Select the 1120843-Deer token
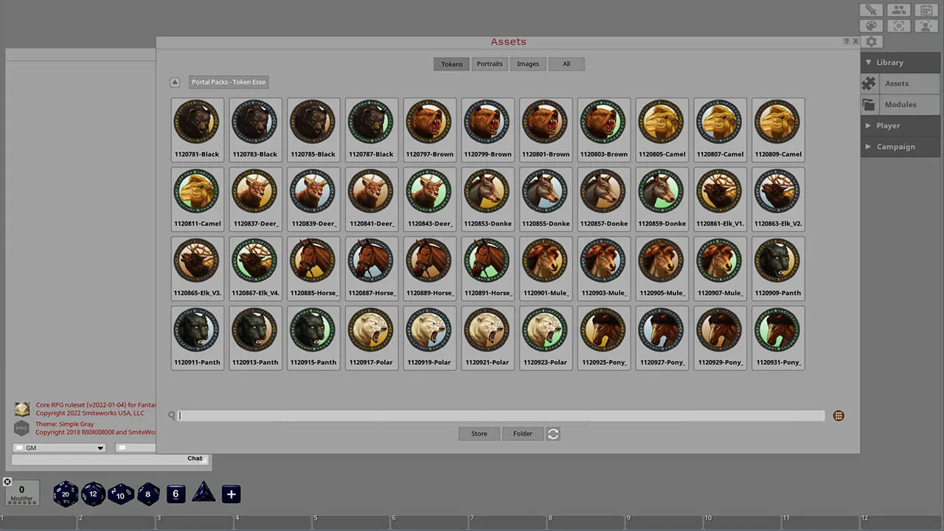The height and width of the screenshot is (531, 944). [430, 198]
